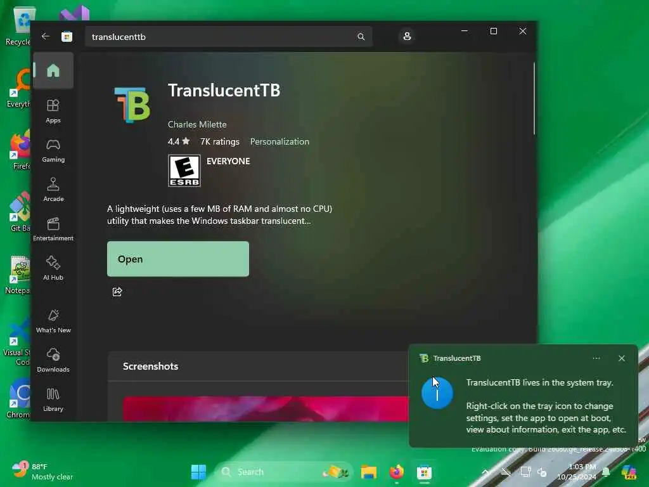Open the Entertainment section in the sidebar
Screen dimensions: 649x487
click(53, 230)
